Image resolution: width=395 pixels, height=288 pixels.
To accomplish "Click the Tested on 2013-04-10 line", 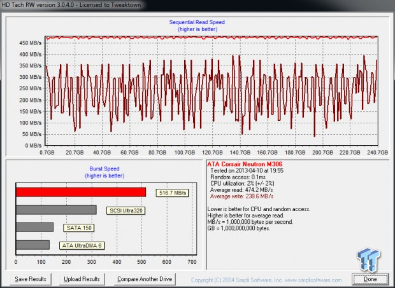I will (x=247, y=170).
